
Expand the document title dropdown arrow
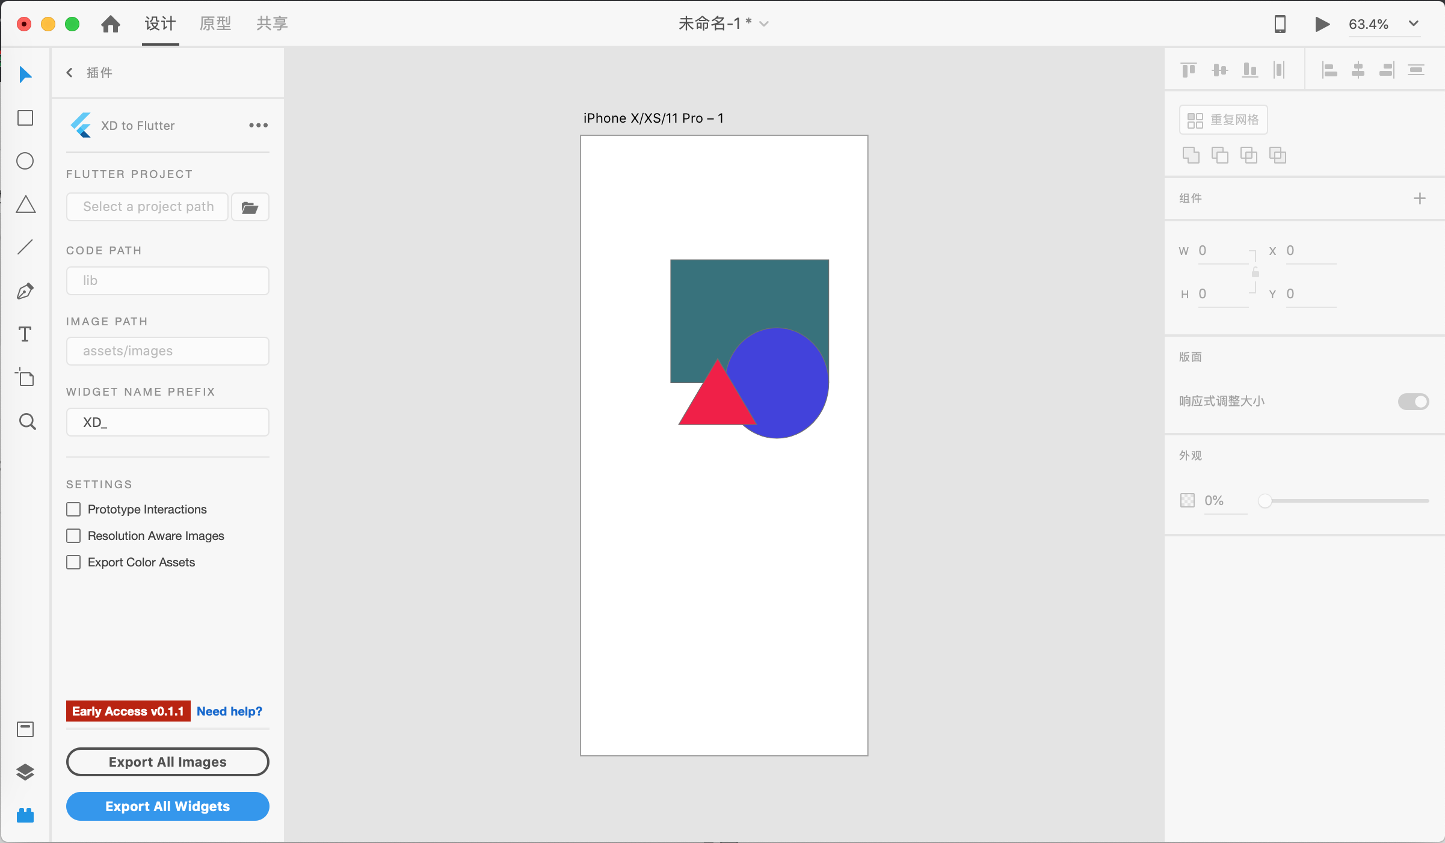[764, 24]
